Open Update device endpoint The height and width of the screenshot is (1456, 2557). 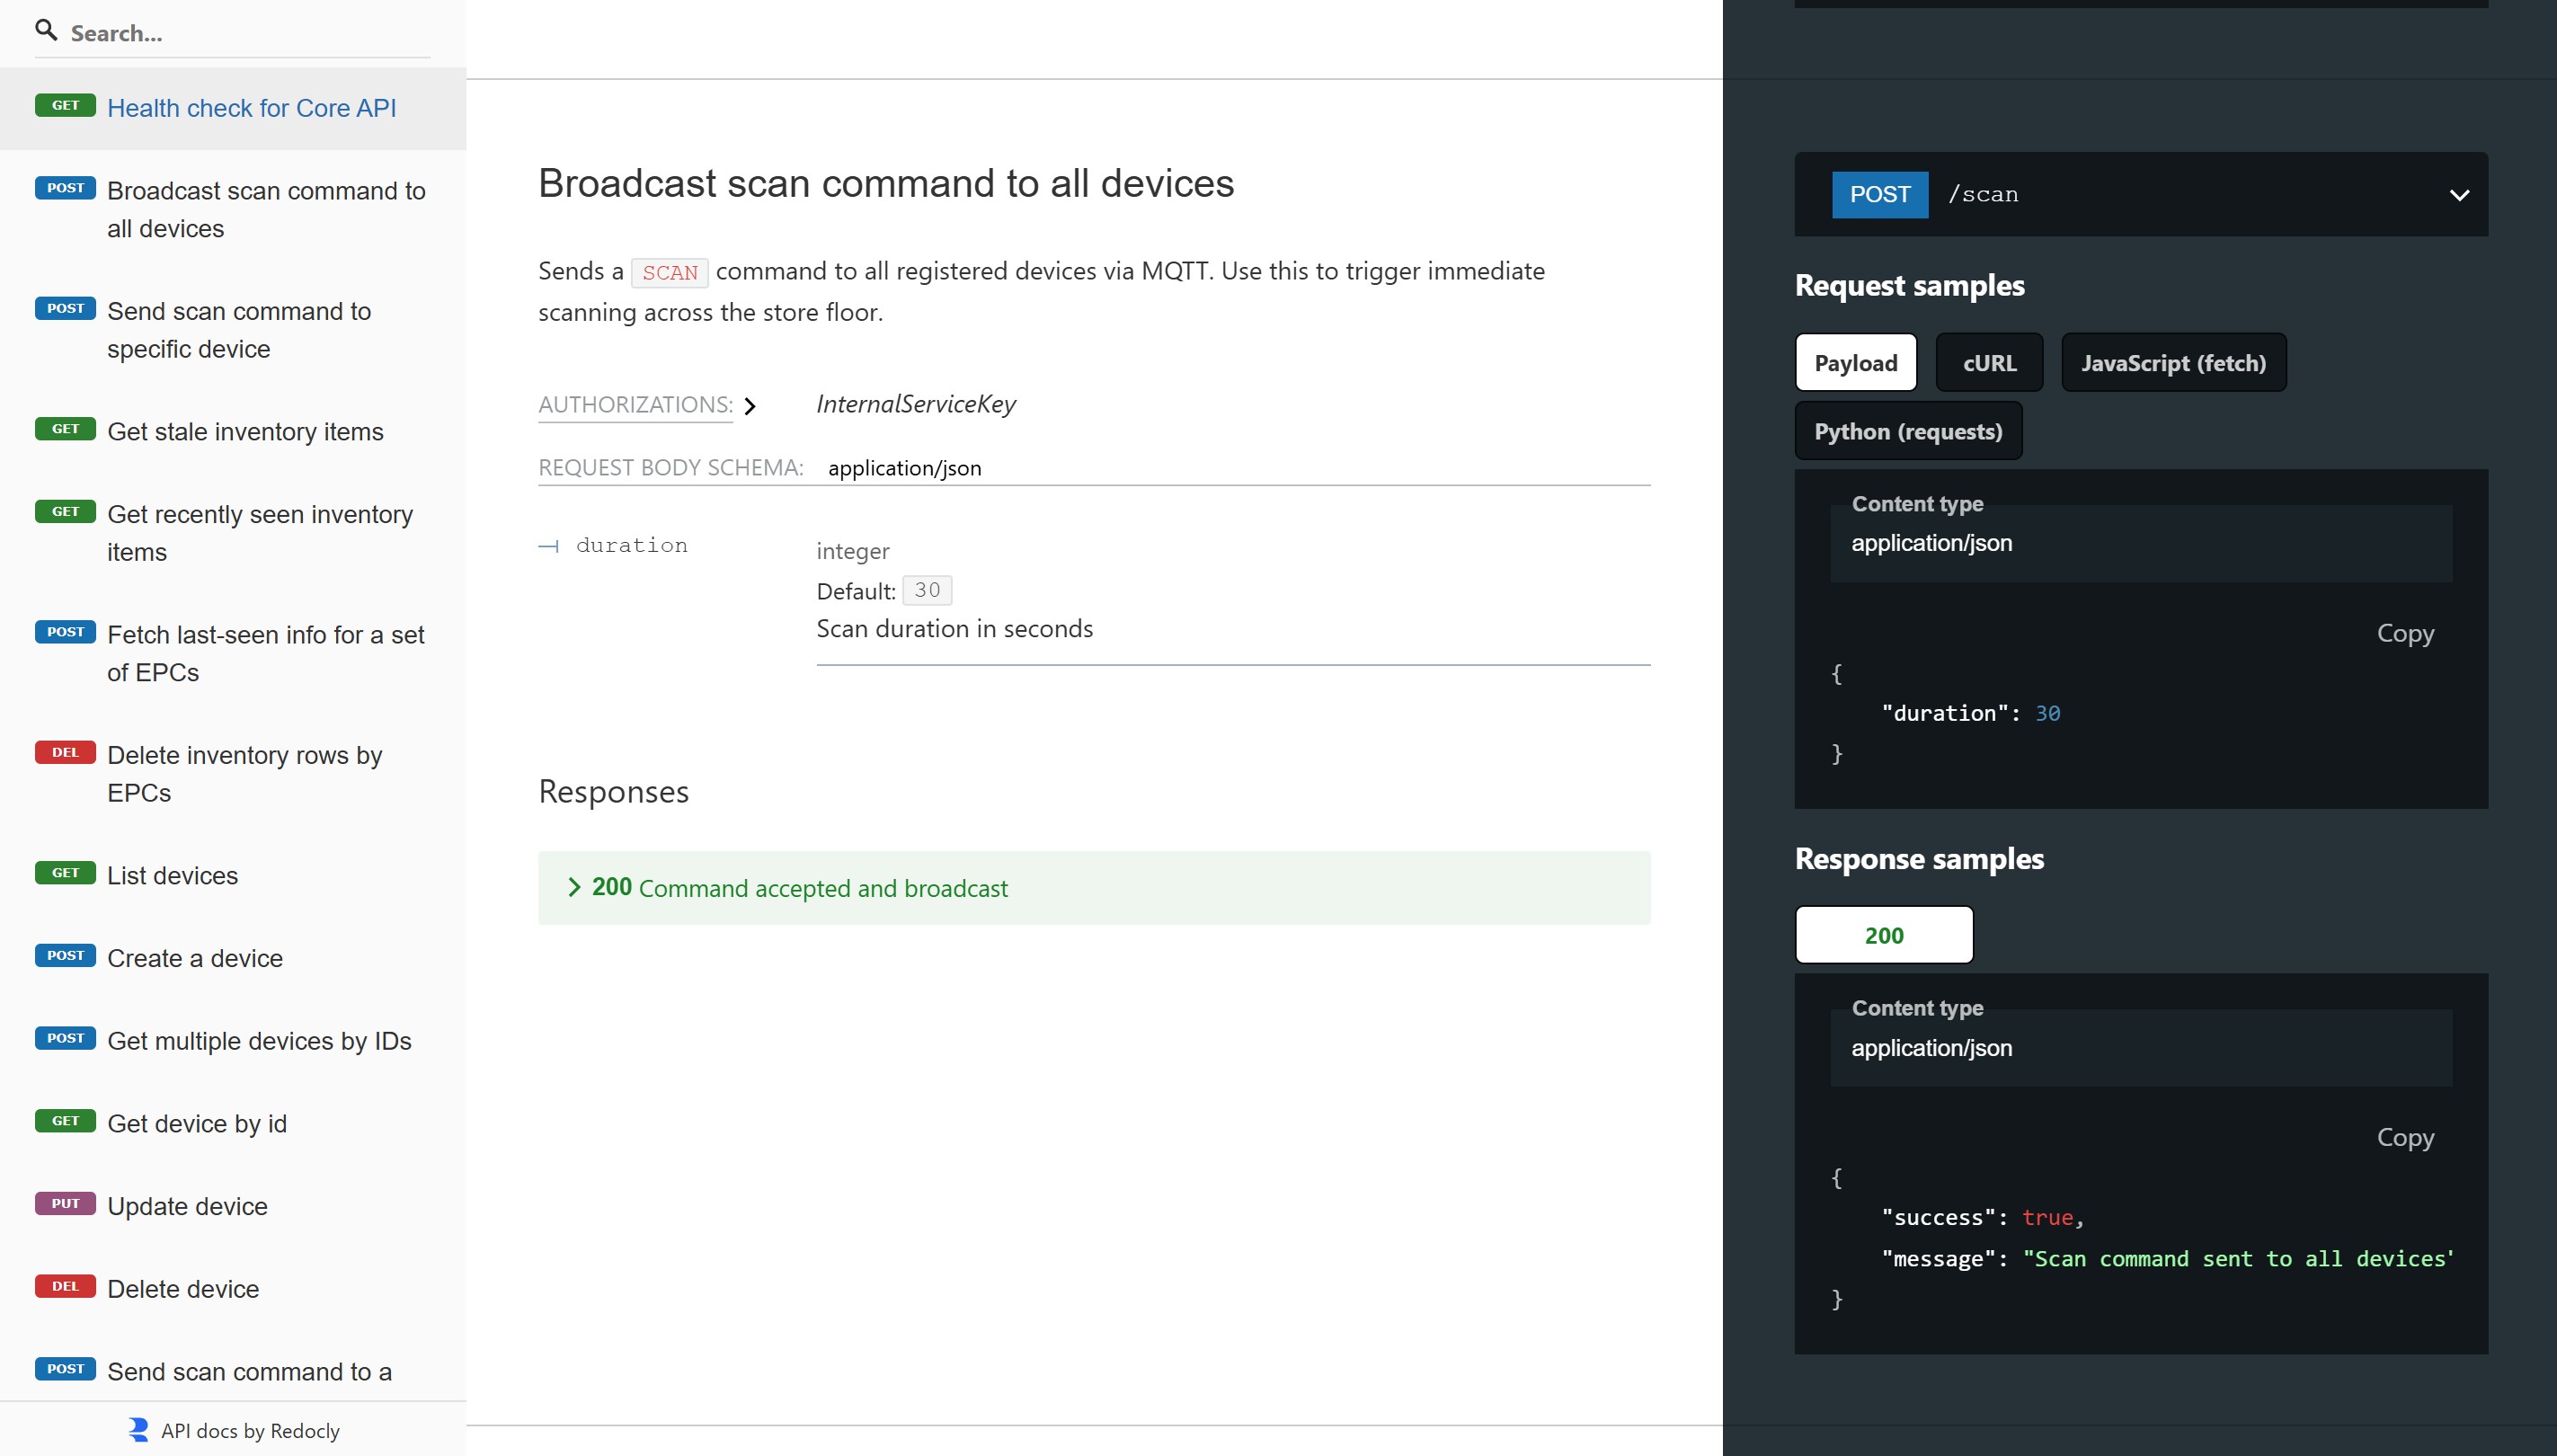pyautogui.click(x=233, y=1207)
